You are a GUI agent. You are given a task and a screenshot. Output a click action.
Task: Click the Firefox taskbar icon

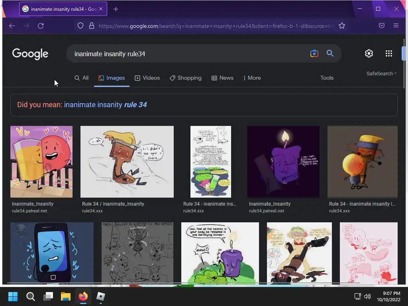[x=83, y=296]
